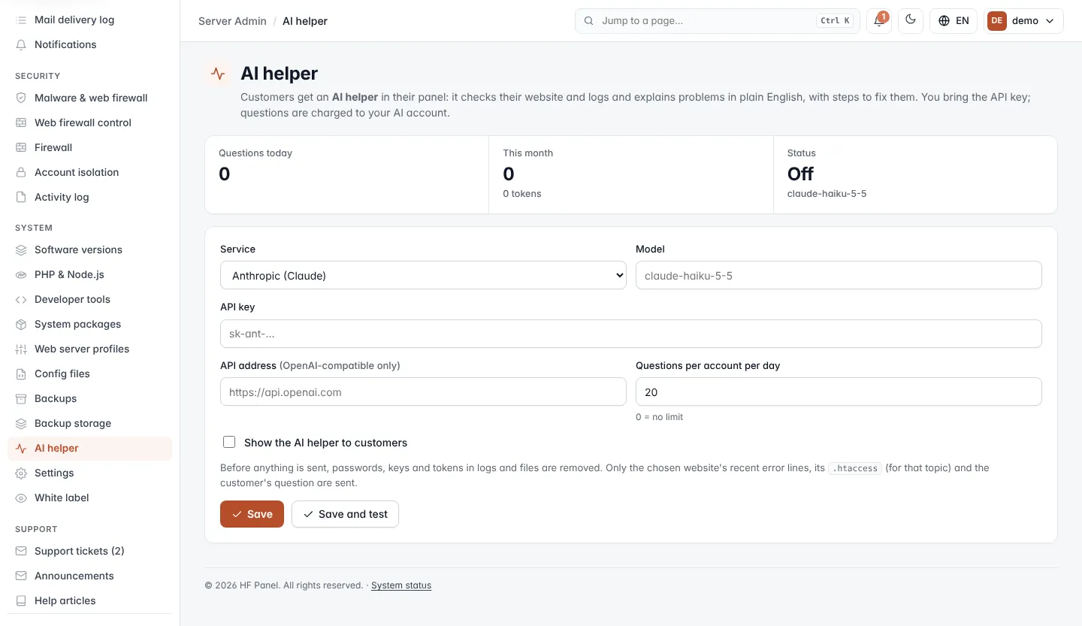Image resolution: width=1082 pixels, height=626 pixels.
Task: Click the Questions today label
Action: point(255,153)
